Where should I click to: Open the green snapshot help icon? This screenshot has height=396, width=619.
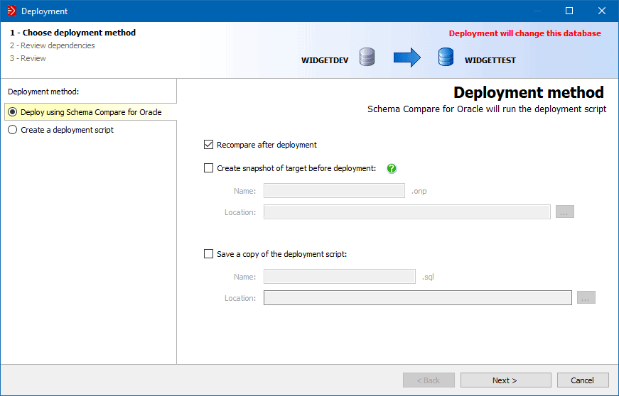(x=392, y=168)
